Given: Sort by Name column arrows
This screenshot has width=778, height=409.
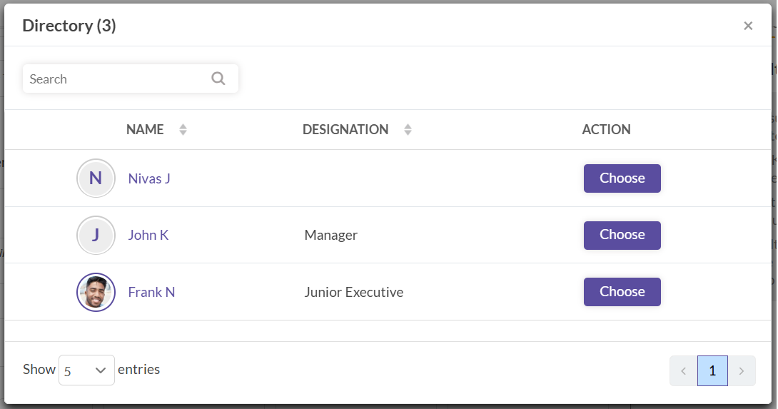Looking at the screenshot, I should [x=183, y=130].
